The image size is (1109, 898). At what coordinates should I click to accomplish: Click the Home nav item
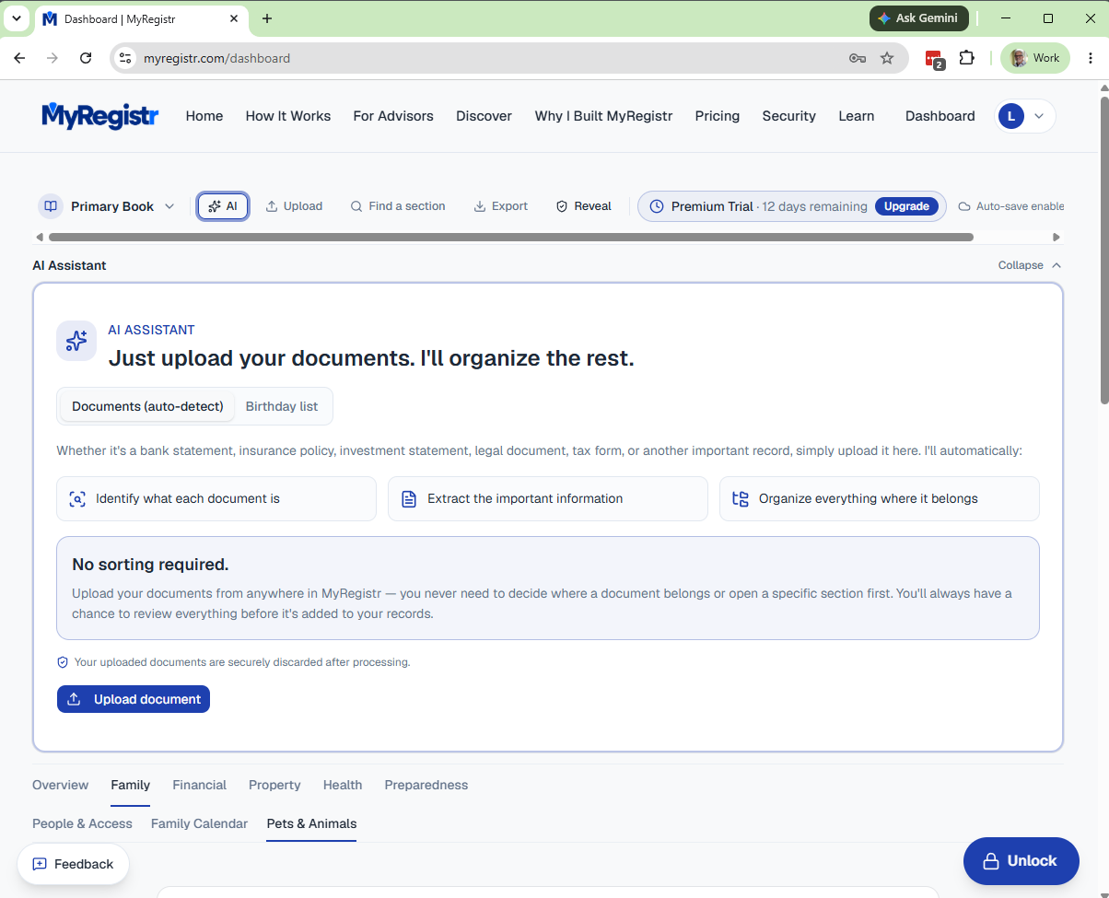(204, 116)
